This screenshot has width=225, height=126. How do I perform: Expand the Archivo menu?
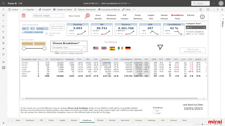click(15, 10)
